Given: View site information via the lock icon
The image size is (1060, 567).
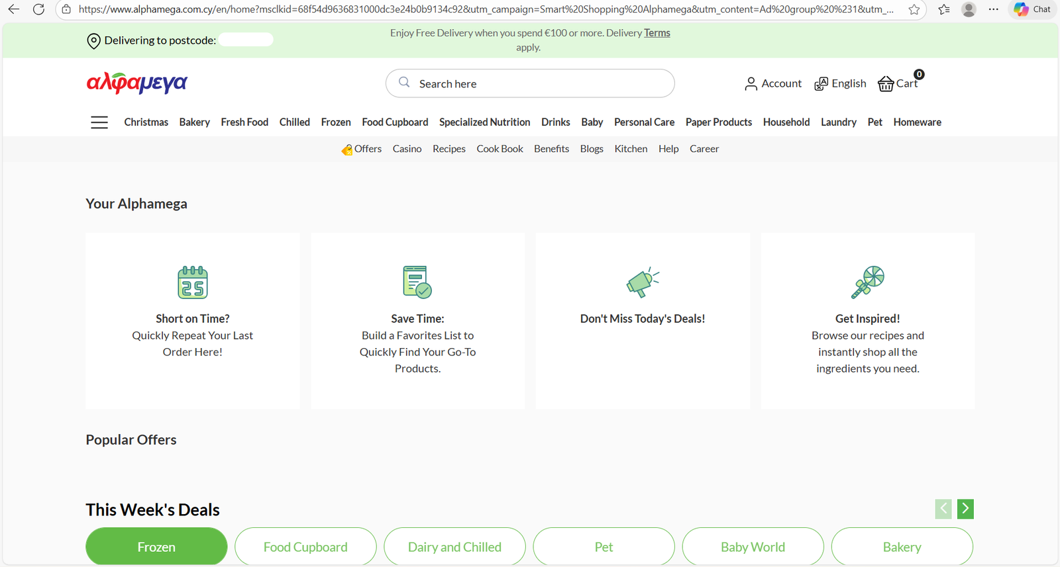Looking at the screenshot, I should click(x=66, y=9).
